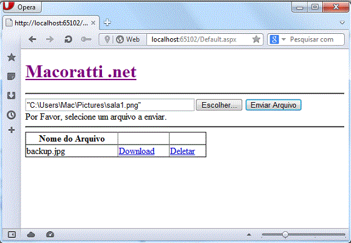Click the Download link for backup.jpg
This screenshot has height=243, width=351.
tap(136, 151)
